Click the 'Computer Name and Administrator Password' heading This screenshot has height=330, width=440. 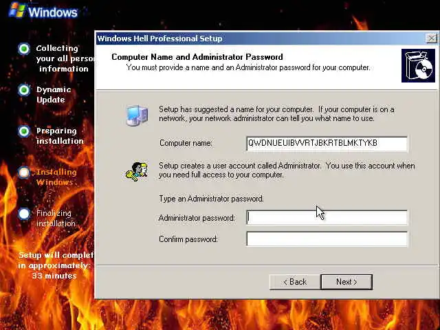tap(197, 57)
